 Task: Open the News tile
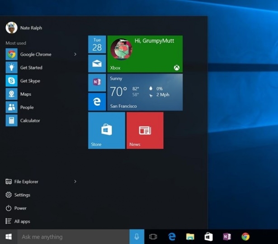145,131
